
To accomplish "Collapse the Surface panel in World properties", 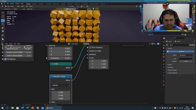I will [x=170, y=48].
